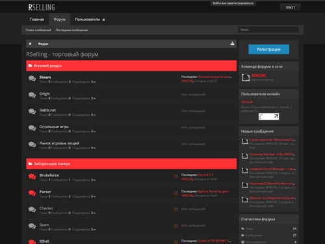Click folder icon in Лаборатория Хакера header
The width and height of the screenshot is (325, 244).
click(x=31, y=163)
